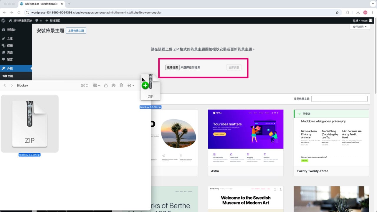Screen dimensions: 377x212
Task: Expand Finder more actions ellipsis menu
Action: click(131, 85)
